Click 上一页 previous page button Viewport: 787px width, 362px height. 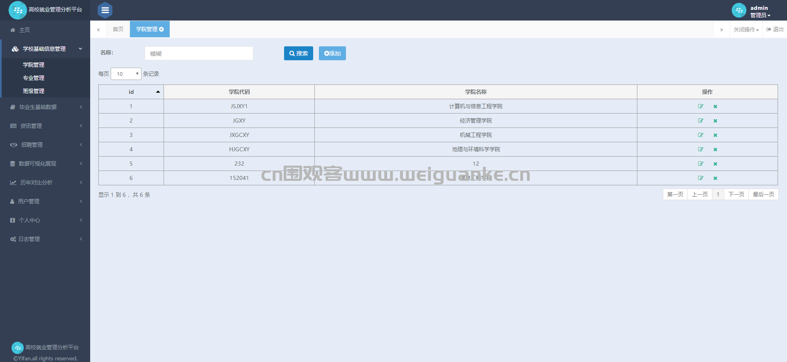(700, 194)
